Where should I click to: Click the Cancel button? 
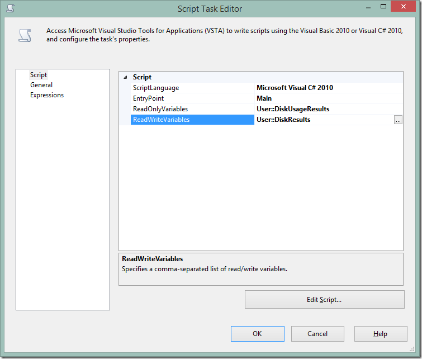(x=317, y=334)
